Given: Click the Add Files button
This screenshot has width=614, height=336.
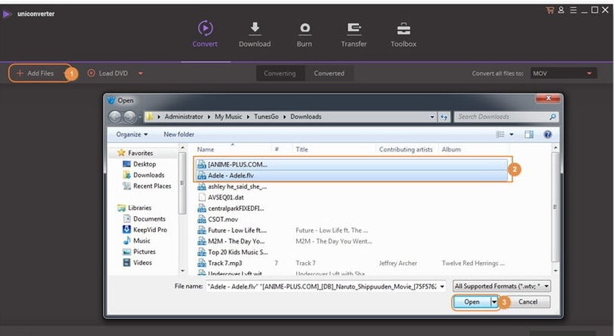Looking at the screenshot, I should click(x=40, y=73).
